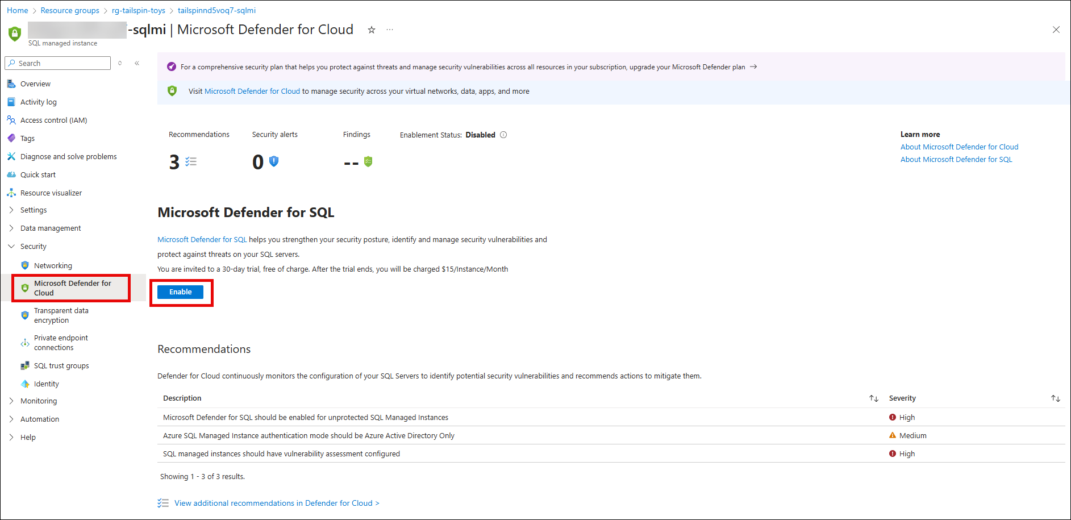Select Transparent data encryption menu item
Viewport: 1071px width, 520px height.
point(61,315)
